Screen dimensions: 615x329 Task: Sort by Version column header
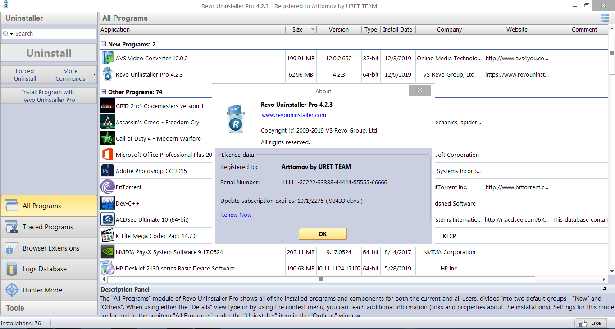[339, 29]
